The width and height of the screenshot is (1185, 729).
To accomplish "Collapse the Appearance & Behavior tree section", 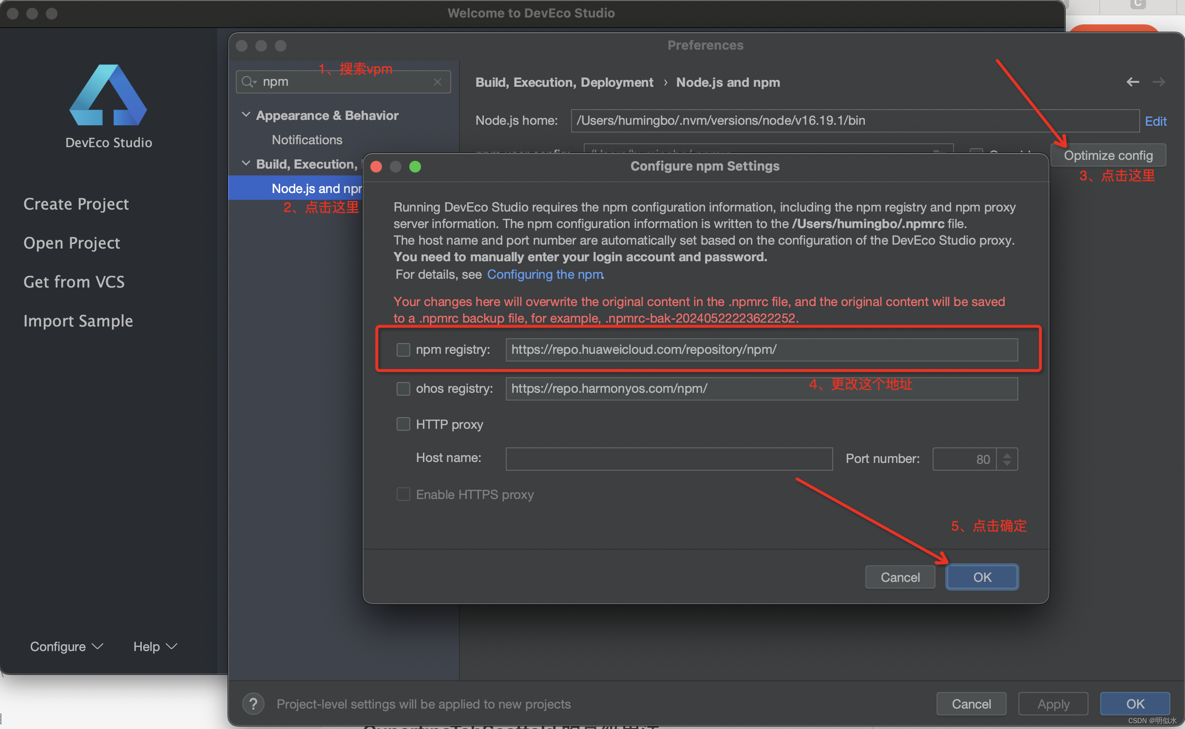I will 246,115.
